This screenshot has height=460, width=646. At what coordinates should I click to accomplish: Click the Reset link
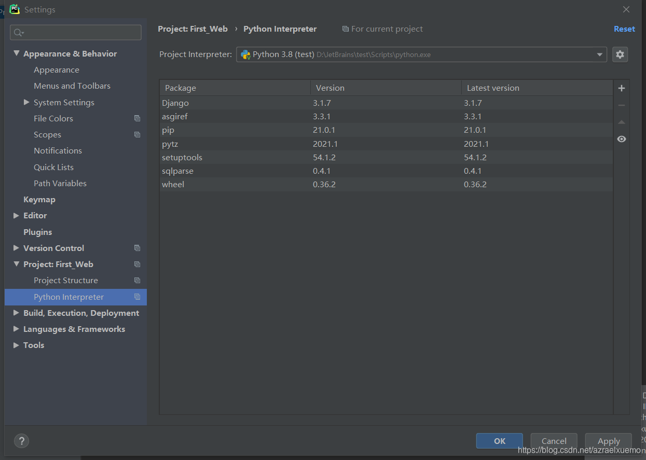(x=624, y=29)
